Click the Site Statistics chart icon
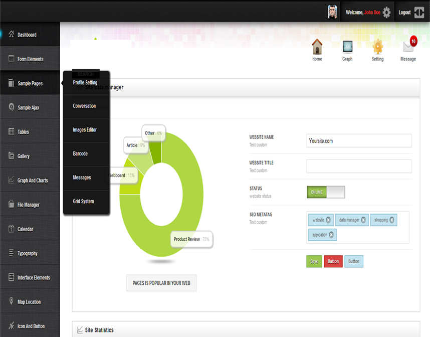Screen dimensions: 430x337 click(x=80, y=330)
